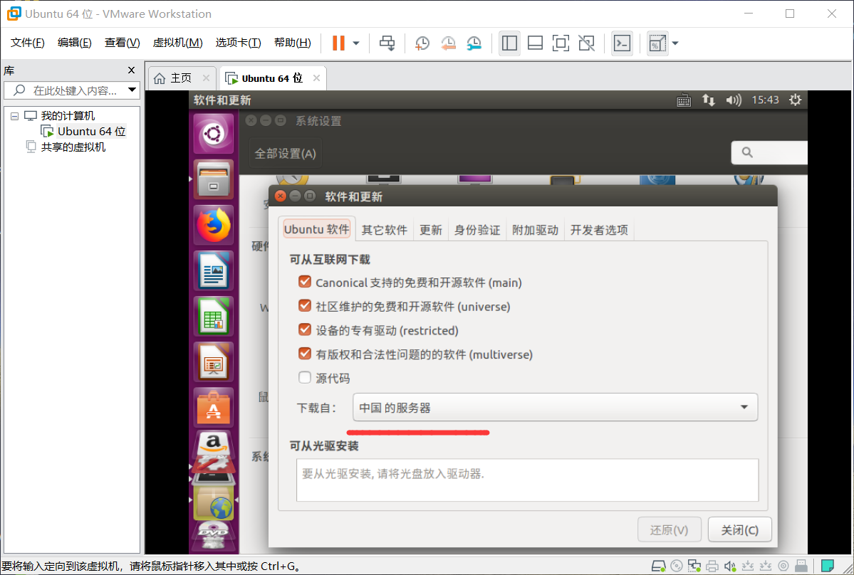Select Ubuntu 64 位 in the library tree
This screenshot has width=854, height=575.
tap(85, 131)
